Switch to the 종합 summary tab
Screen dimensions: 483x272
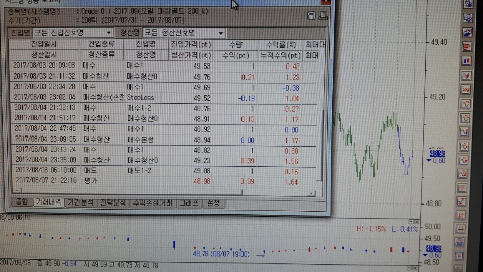21,202
